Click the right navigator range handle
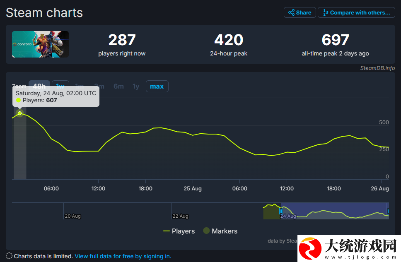Image resolution: width=401 pixels, height=262 pixels. (x=388, y=211)
